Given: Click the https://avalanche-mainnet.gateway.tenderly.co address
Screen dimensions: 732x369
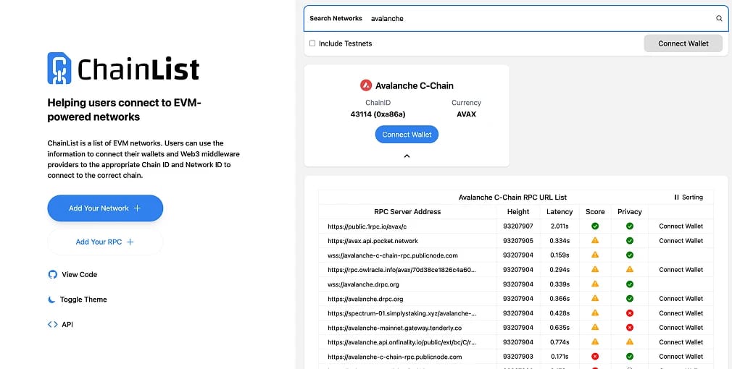Looking at the screenshot, I should click(394, 328).
